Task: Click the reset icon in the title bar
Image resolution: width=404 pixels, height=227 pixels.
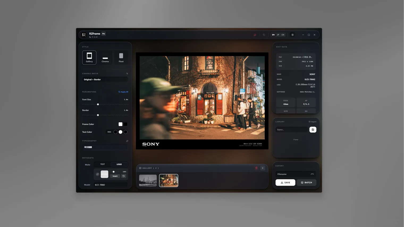Action: (x=264, y=35)
